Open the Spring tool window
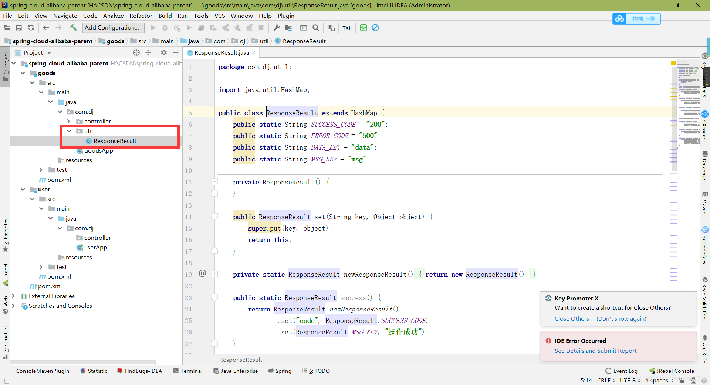This screenshot has height=385, width=710. coord(280,371)
